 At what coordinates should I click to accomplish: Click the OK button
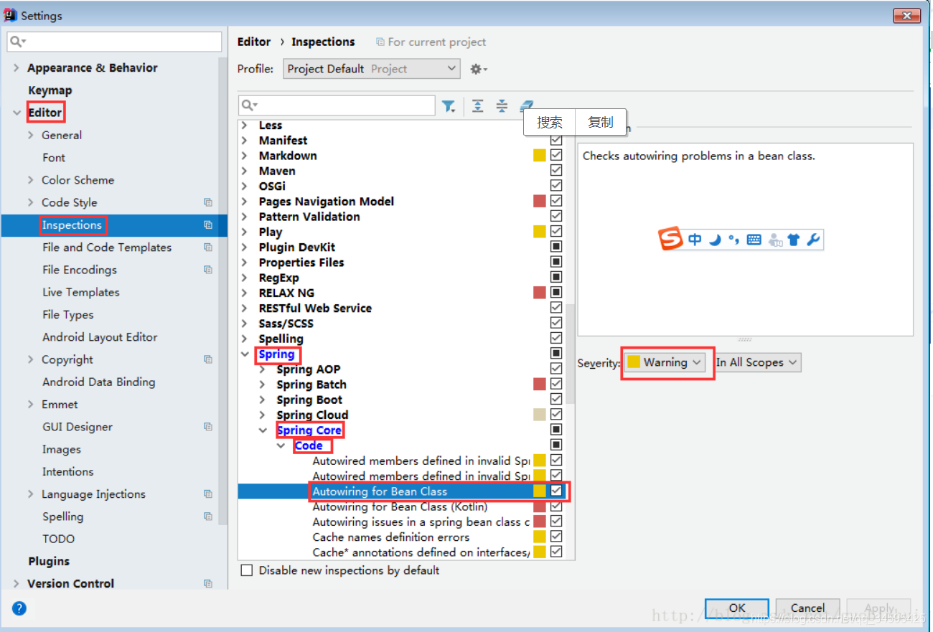point(737,608)
